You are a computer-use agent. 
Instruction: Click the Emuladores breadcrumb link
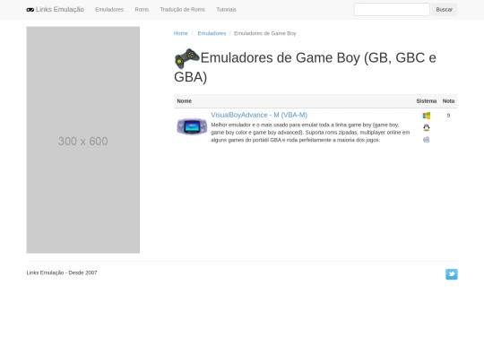point(212,33)
